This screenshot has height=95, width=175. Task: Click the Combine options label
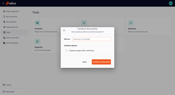[x=71, y=46]
